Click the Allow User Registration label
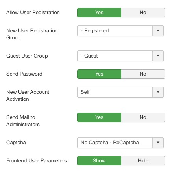Image resolution: width=172 pixels, height=171 pixels. click(x=33, y=13)
